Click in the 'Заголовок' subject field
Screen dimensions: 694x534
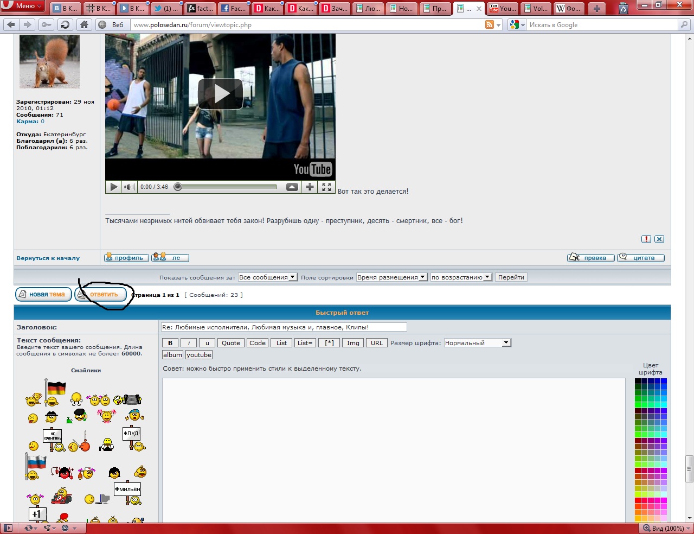(284, 327)
